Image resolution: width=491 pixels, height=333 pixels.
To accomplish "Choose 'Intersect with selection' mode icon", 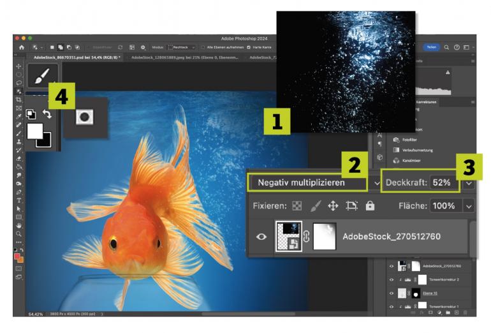I will (77, 47).
